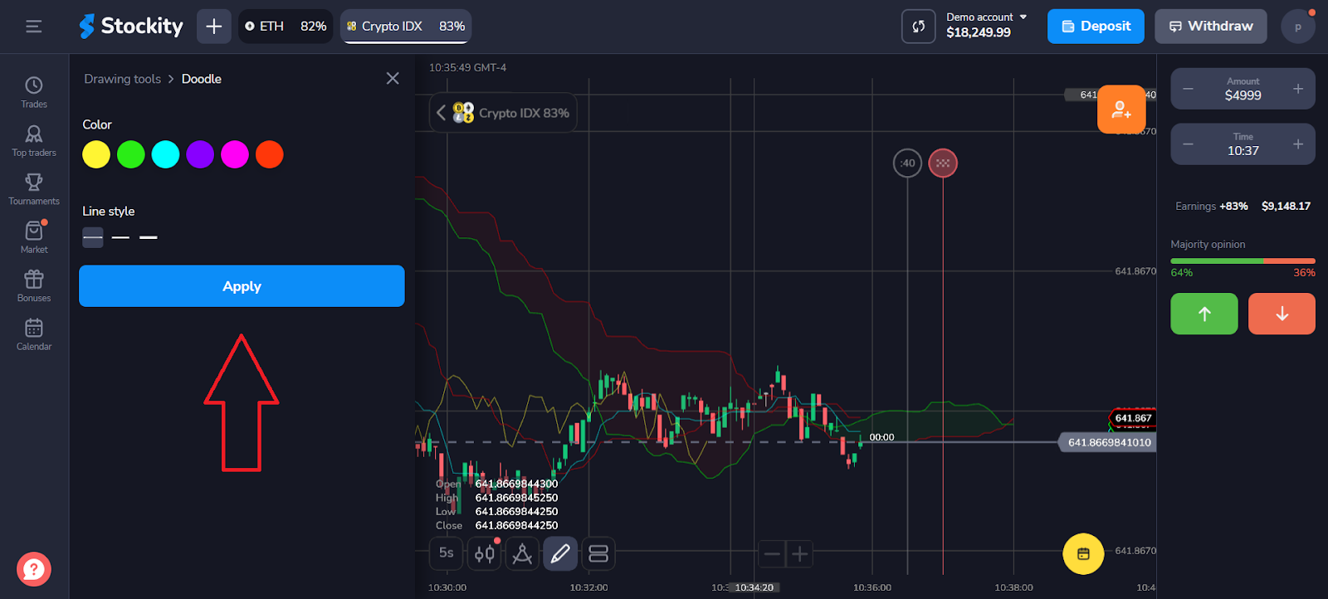Switch to the ETH 82% asset tab
This screenshot has width=1328, height=599.
click(x=286, y=27)
